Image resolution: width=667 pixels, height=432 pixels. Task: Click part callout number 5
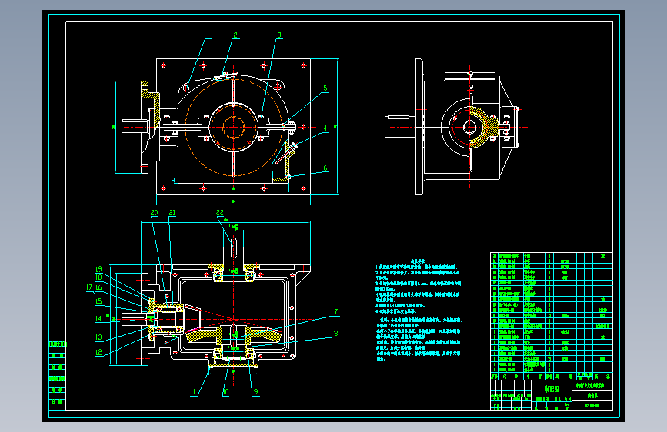(x=325, y=88)
